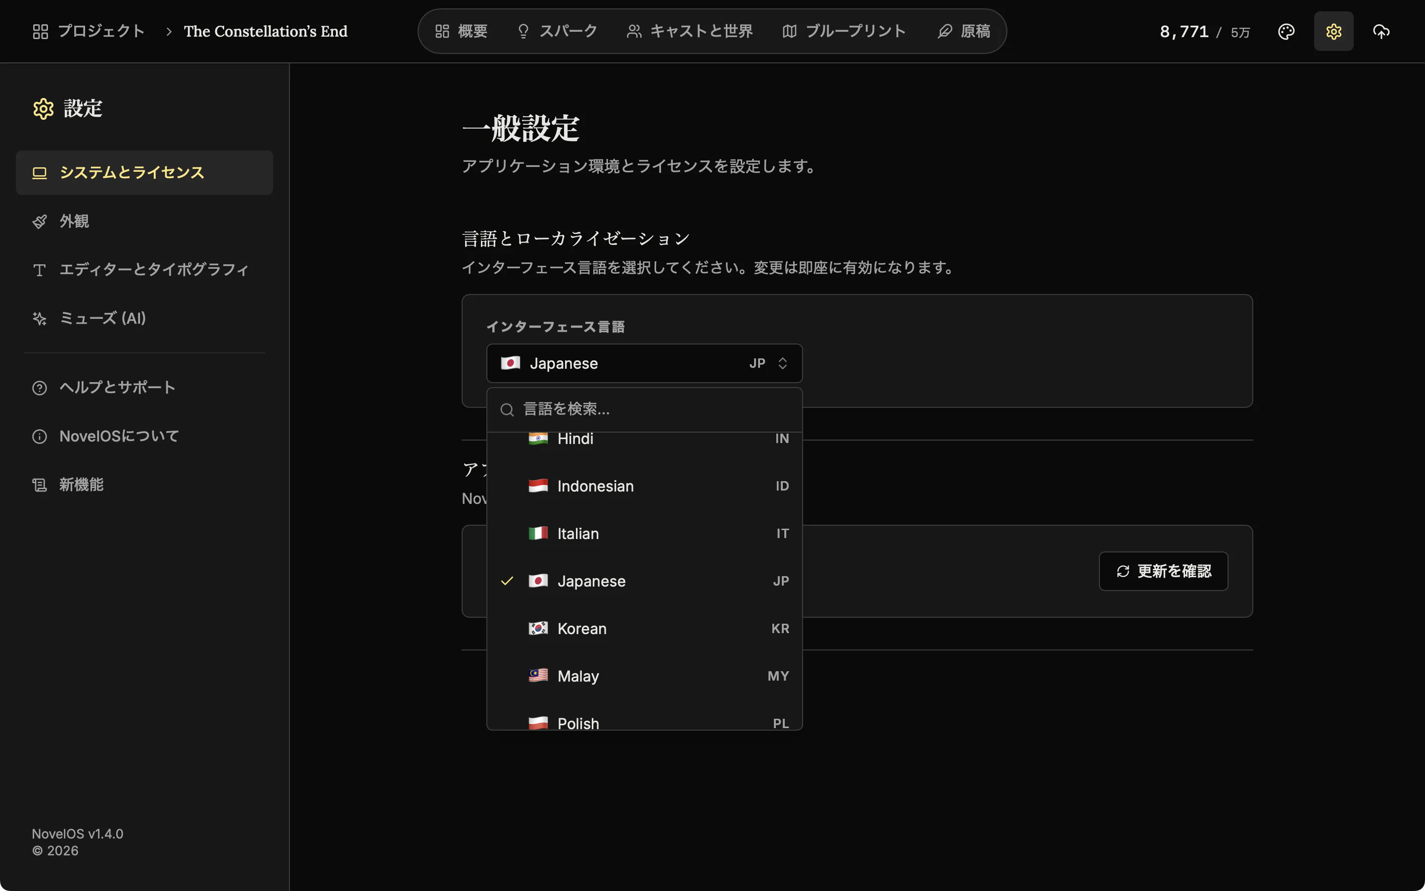Select Italian language option
The width and height of the screenshot is (1425, 891).
point(644,533)
